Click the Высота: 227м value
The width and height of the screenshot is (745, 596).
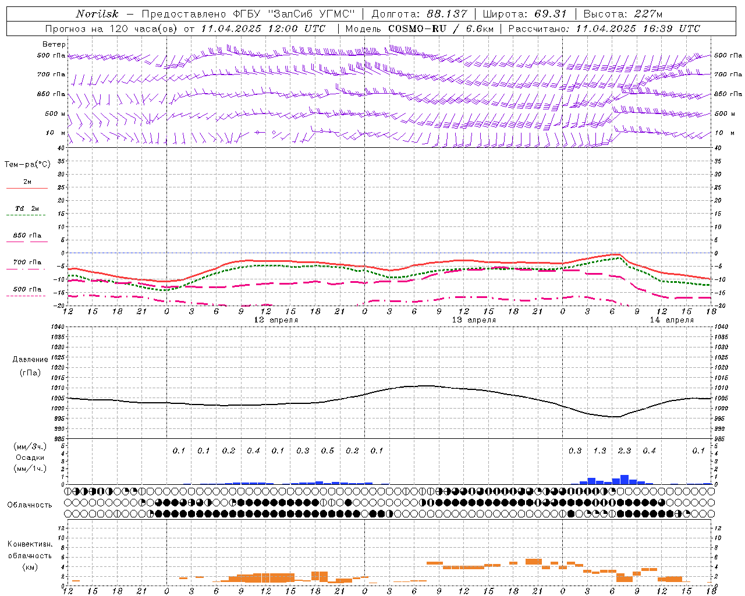click(623, 14)
